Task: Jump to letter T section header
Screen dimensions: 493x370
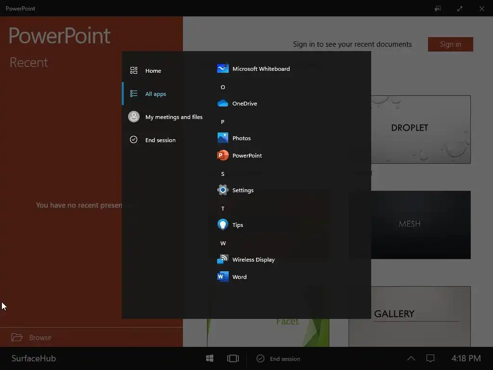Action: pos(222,208)
